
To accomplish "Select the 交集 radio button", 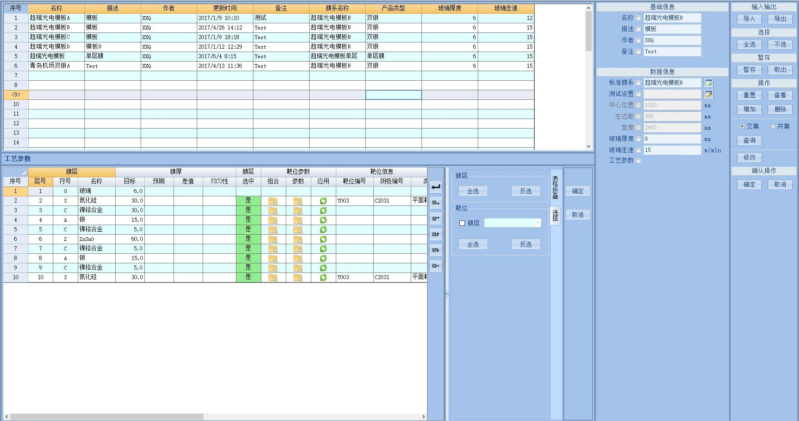I will click(742, 126).
